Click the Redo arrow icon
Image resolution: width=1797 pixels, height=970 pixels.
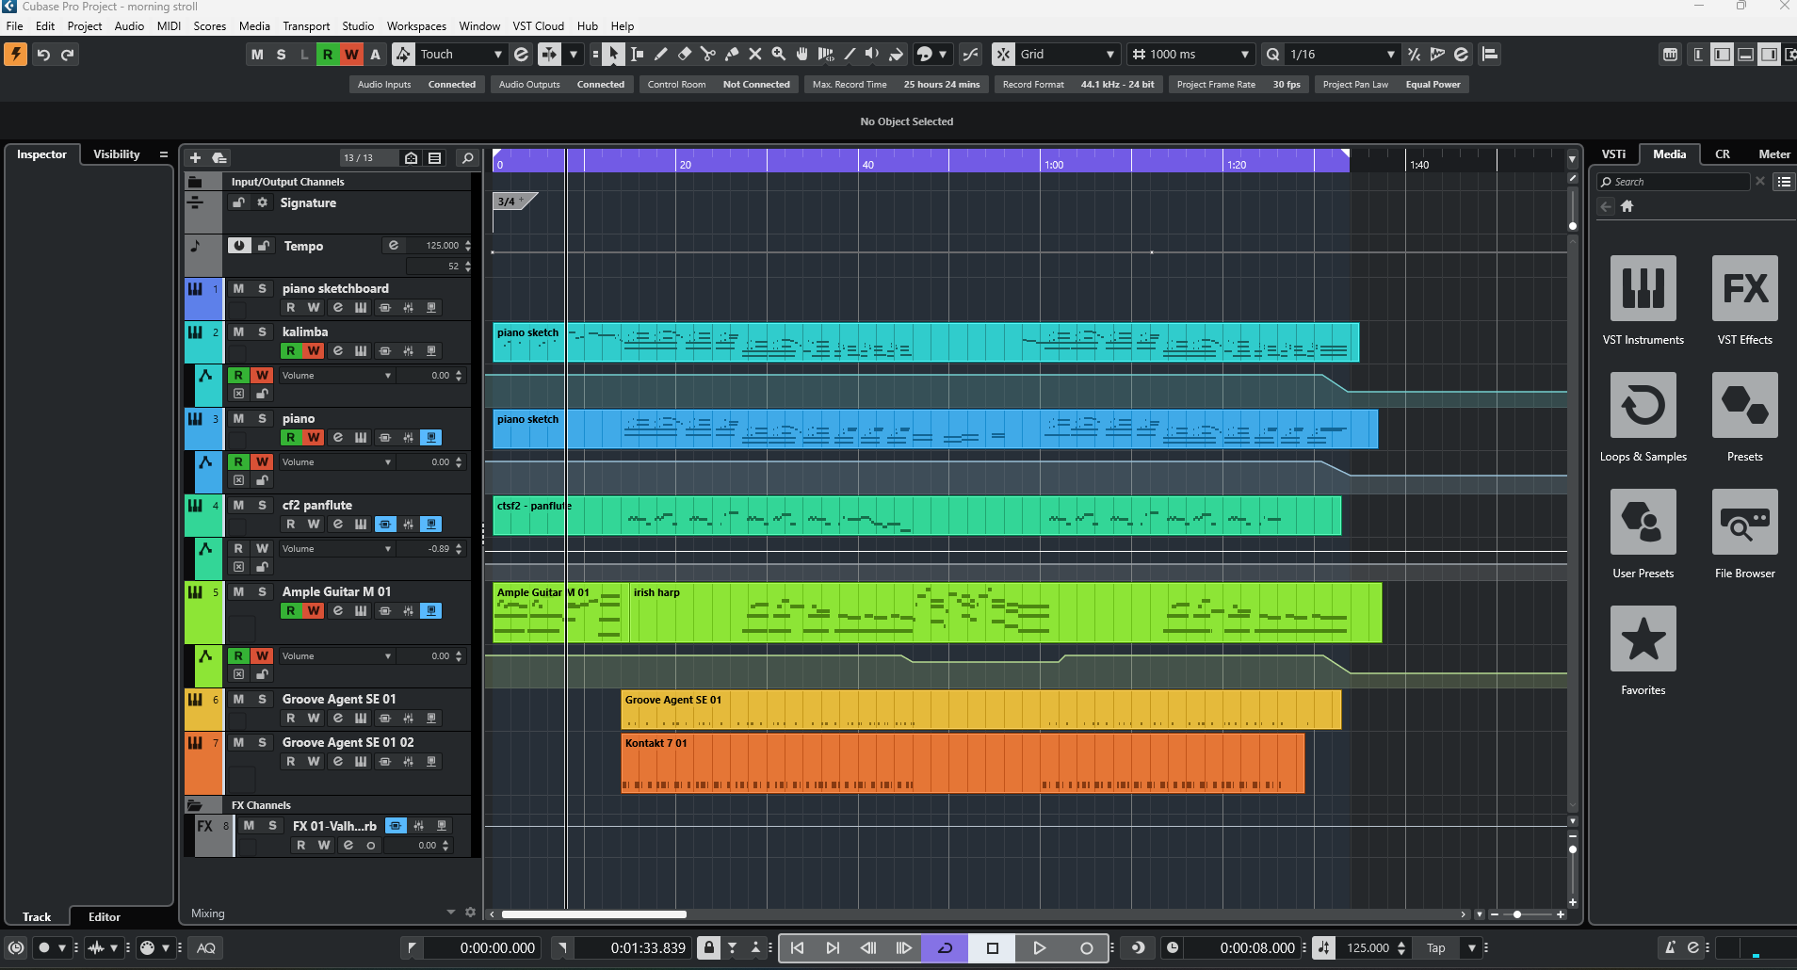click(67, 55)
